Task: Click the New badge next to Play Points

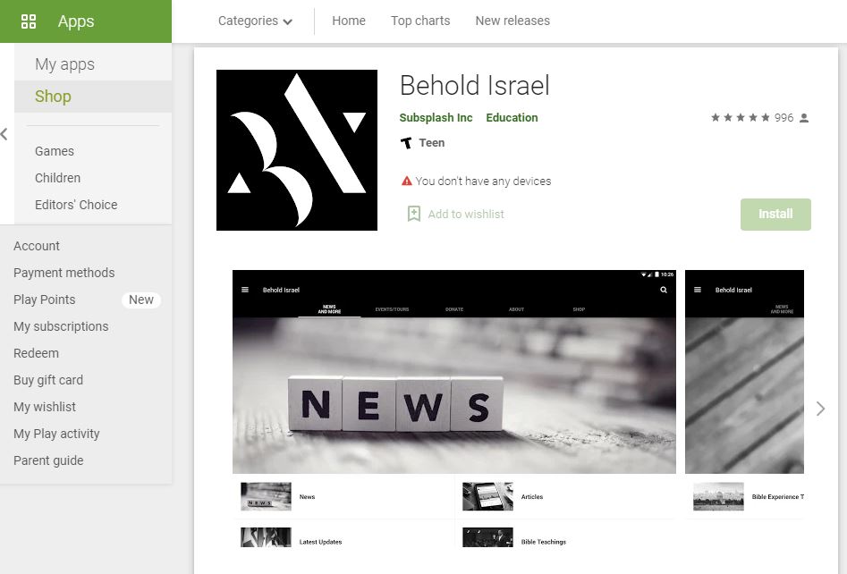Action: pyautogui.click(x=141, y=300)
